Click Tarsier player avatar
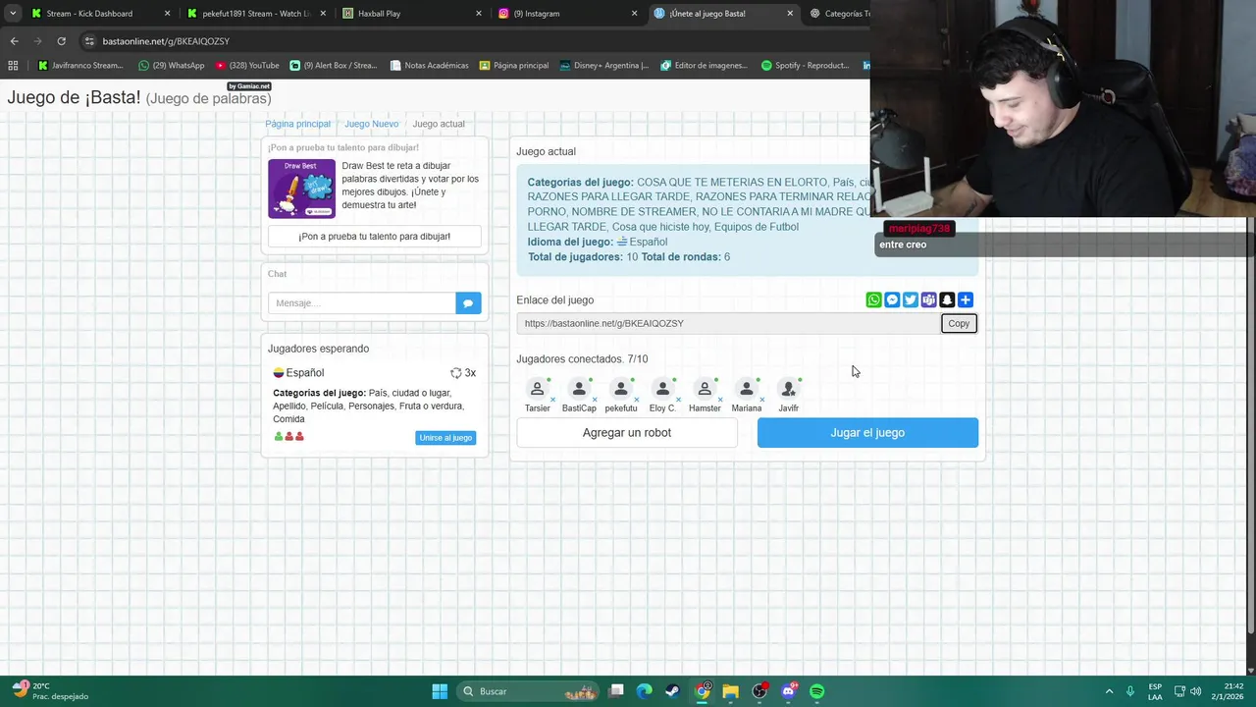 537,389
